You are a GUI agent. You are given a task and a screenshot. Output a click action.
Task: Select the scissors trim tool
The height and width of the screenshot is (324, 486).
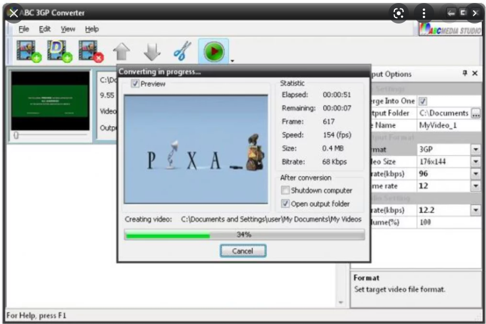pos(182,51)
